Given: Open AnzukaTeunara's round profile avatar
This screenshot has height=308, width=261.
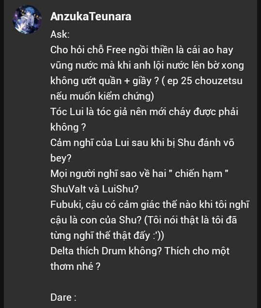Looking at the screenshot, I should (27, 19).
